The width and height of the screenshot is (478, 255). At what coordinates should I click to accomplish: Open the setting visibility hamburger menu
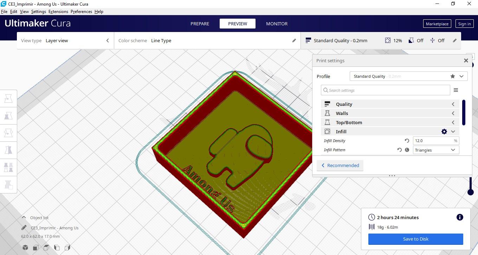click(x=456, y=90)
